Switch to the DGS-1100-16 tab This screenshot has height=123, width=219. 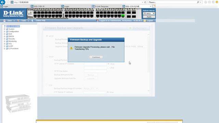[46, 6]
